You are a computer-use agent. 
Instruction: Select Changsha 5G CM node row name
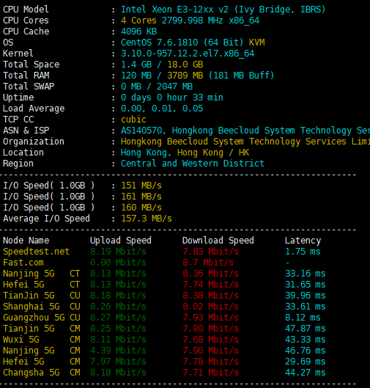click(x=42, y=373)
